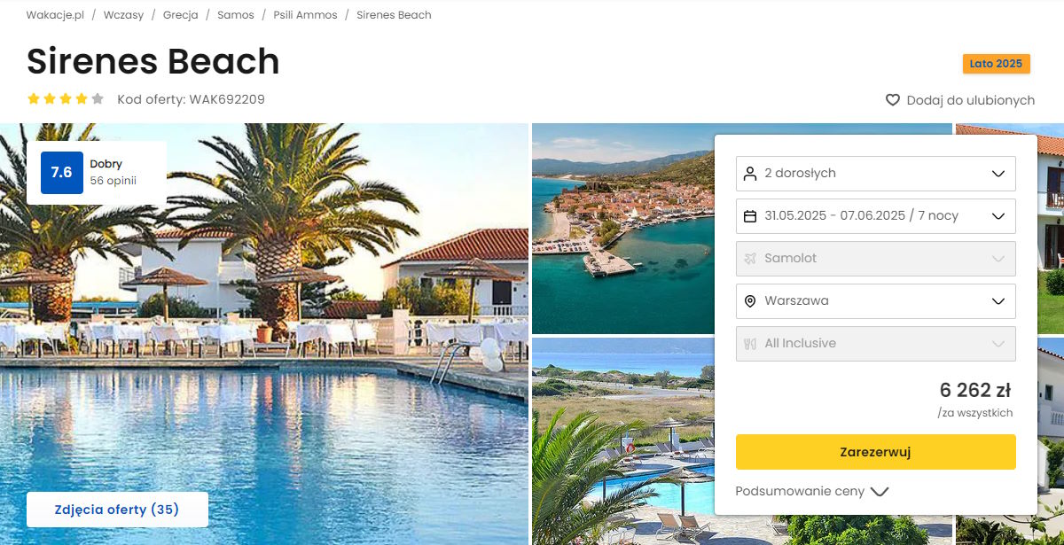Expand the 2 dorosłych travelers dropdown
The width and height of the screenshot is (1064, 545).
[x=876, y=173]
